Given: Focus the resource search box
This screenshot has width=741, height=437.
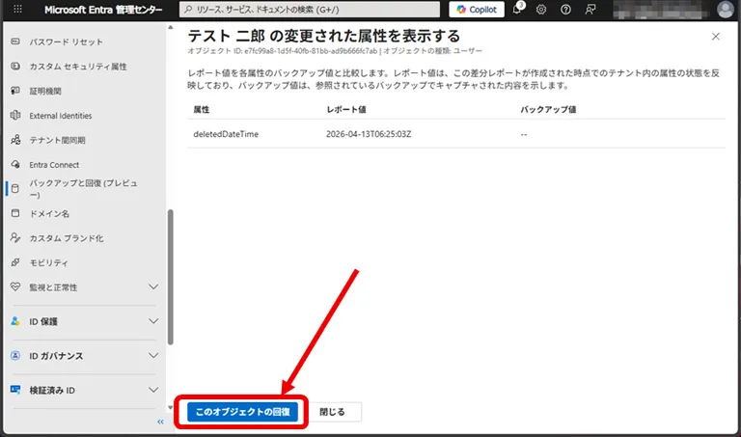Looking at the screenshot, I should 310,10.
